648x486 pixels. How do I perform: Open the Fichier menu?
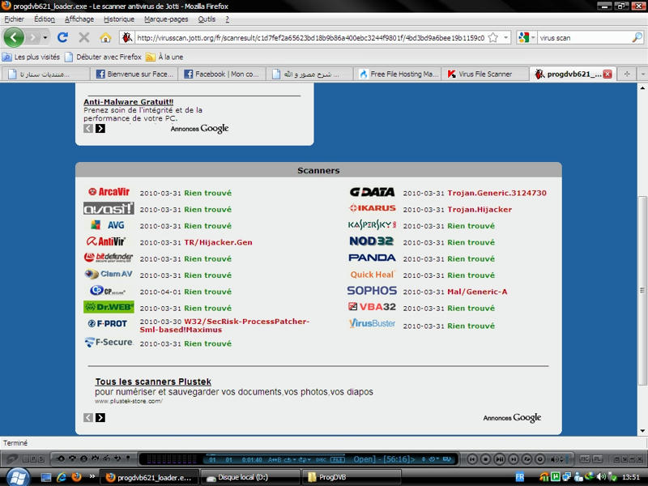[x=14, y=19]
